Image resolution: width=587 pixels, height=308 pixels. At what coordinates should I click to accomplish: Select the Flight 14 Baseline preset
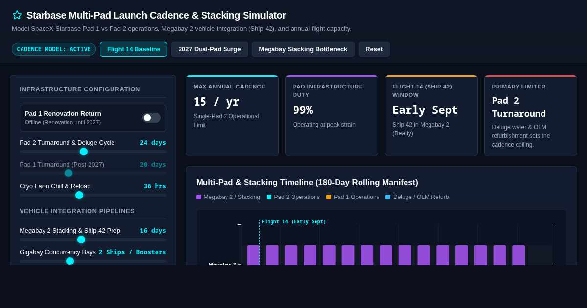134,49
